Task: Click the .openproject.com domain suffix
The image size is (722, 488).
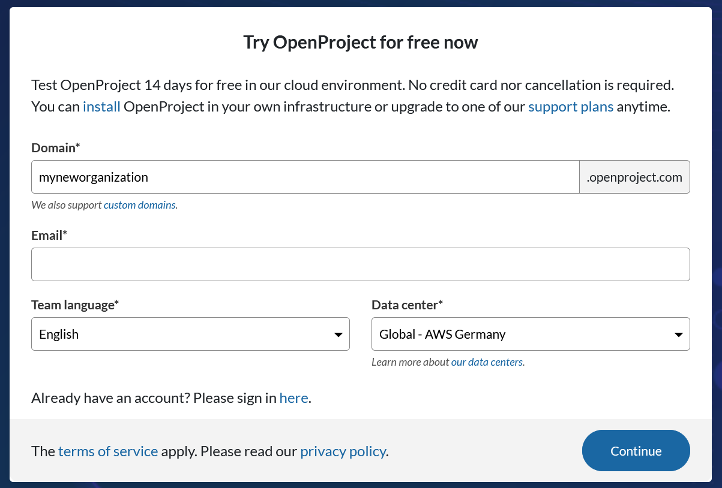Action: pyautogui.click(x=634, y=176)
